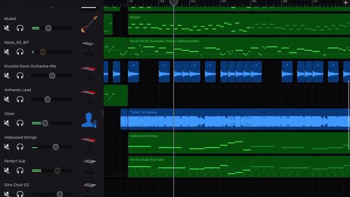Open Anthemic Lead red keyboard icon
The height and width of the screenshot is (197, 350).
tap(89, 96)
